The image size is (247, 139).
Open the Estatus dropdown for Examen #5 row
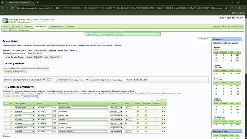(116, 124)
